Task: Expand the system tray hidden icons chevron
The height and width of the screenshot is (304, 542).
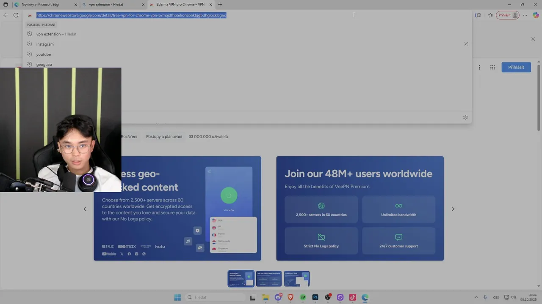Action: tap(476, 297)
